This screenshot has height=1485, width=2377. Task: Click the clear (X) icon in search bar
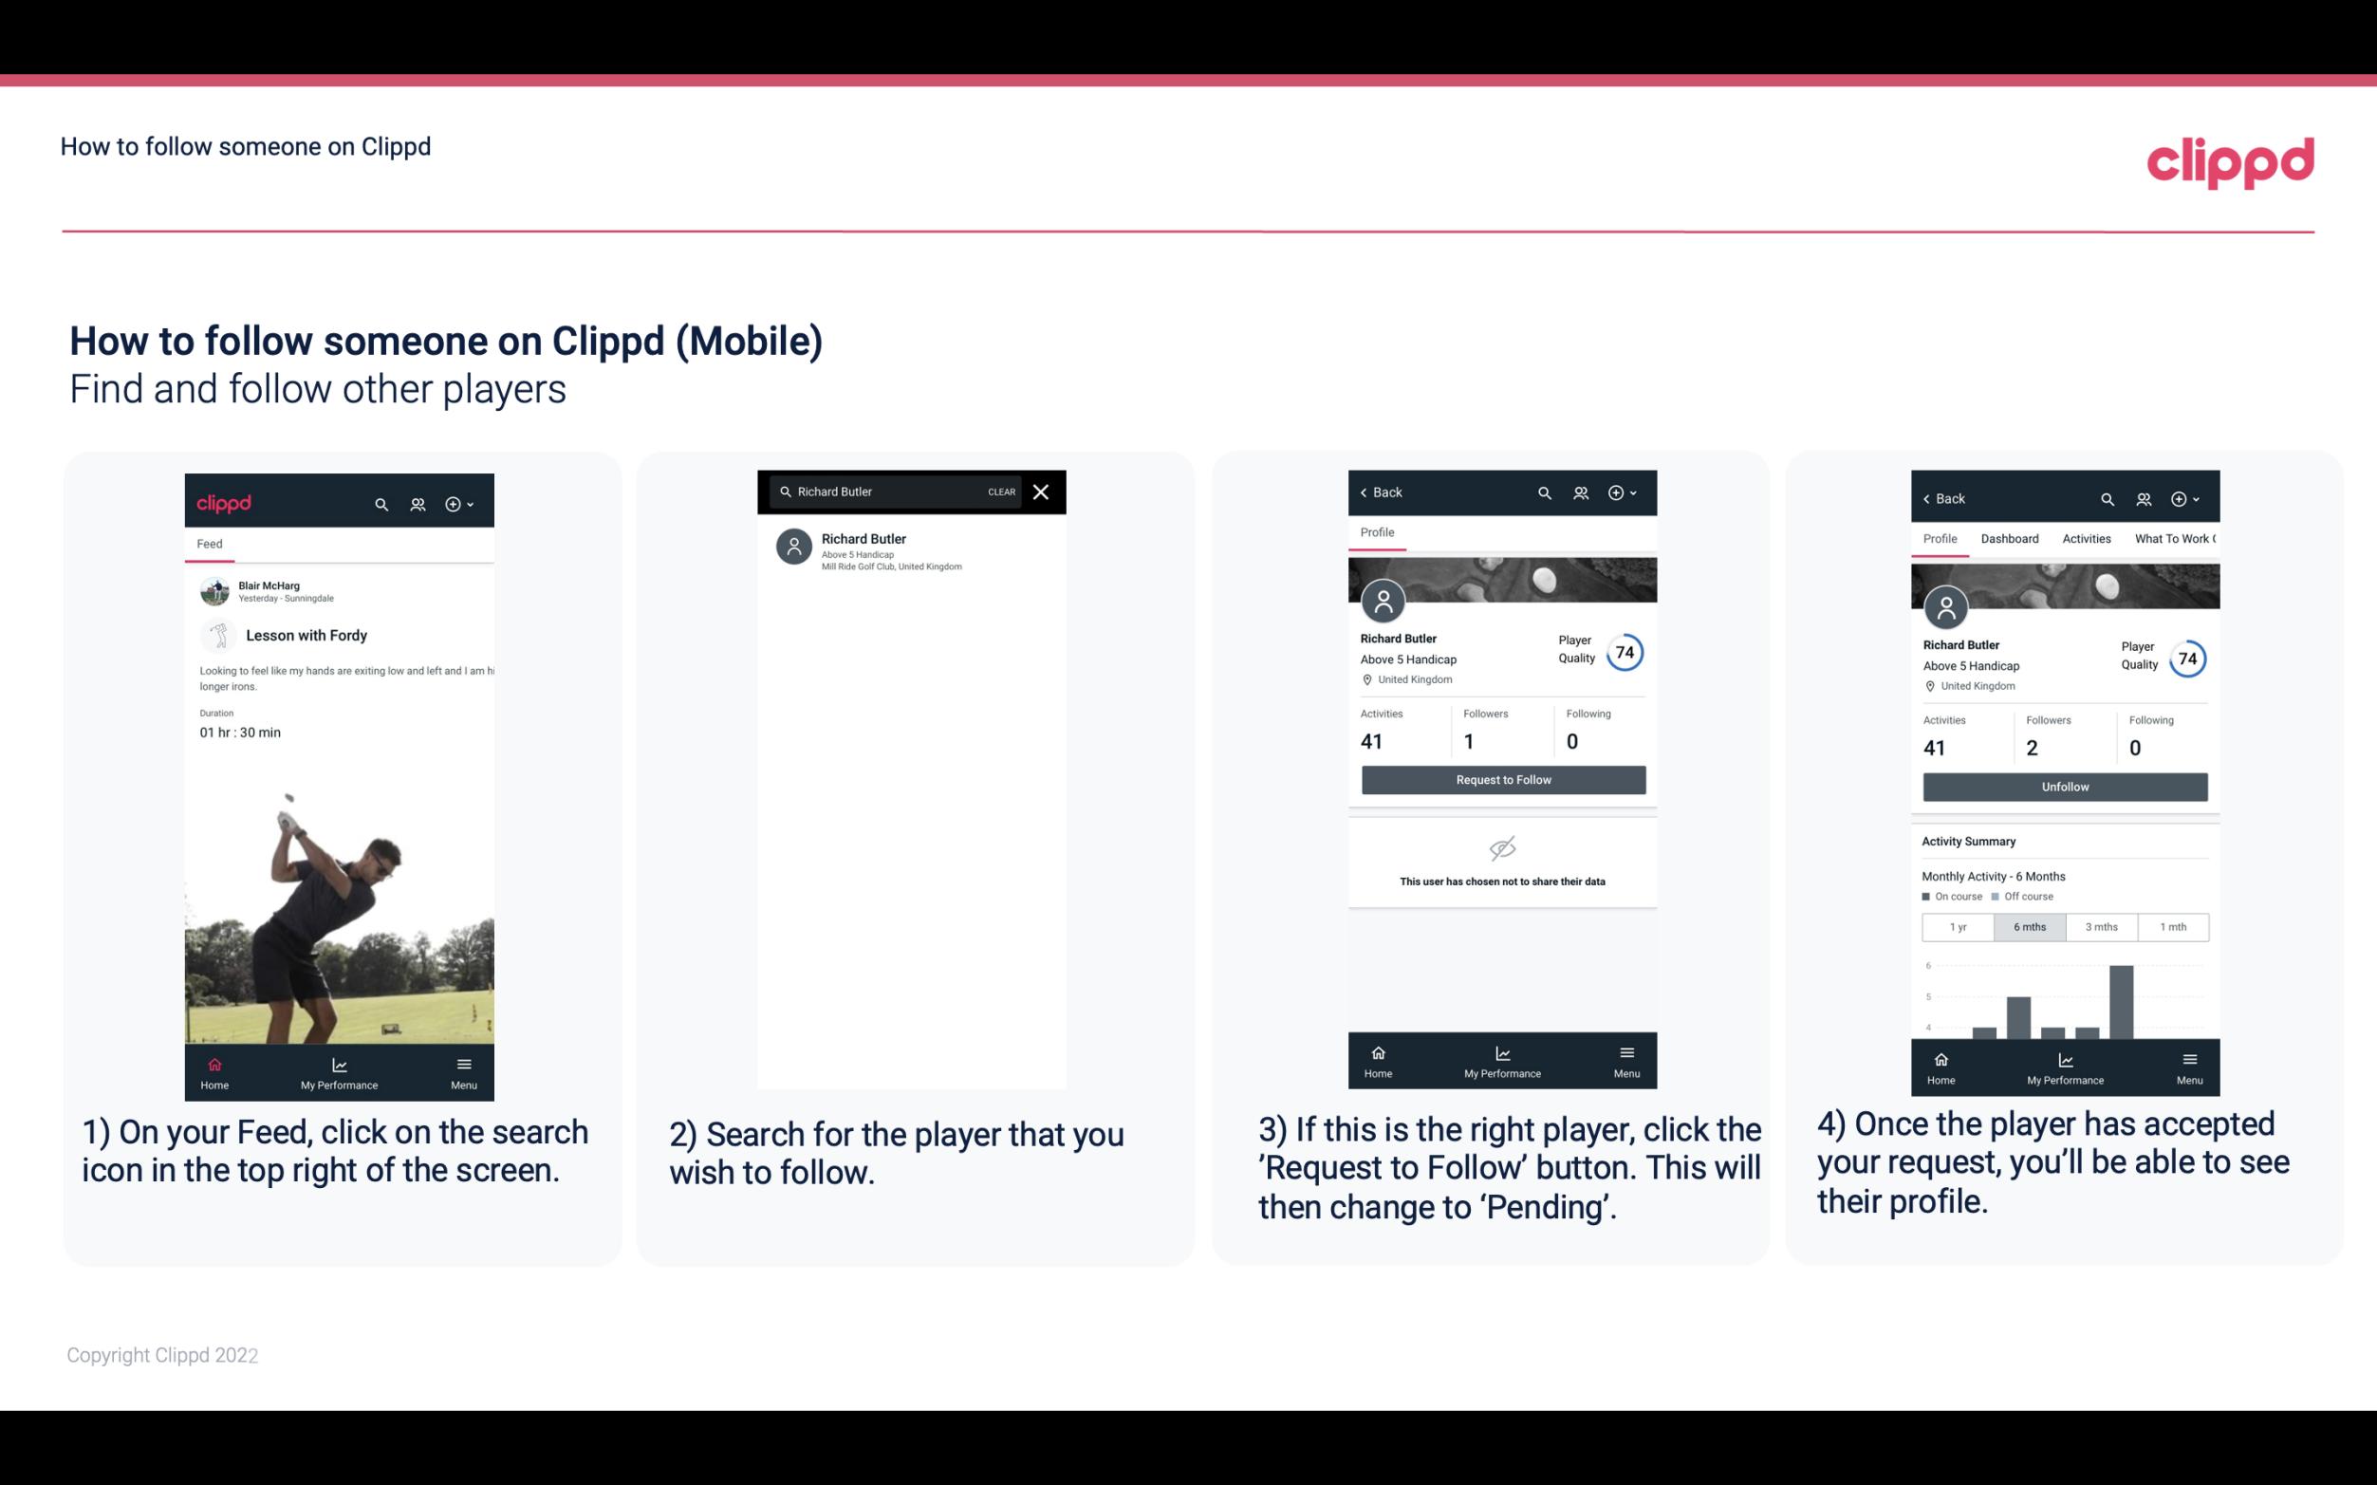point(1042,492)
